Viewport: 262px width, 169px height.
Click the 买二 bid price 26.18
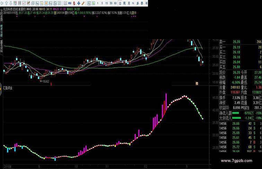tap(236, 52)
